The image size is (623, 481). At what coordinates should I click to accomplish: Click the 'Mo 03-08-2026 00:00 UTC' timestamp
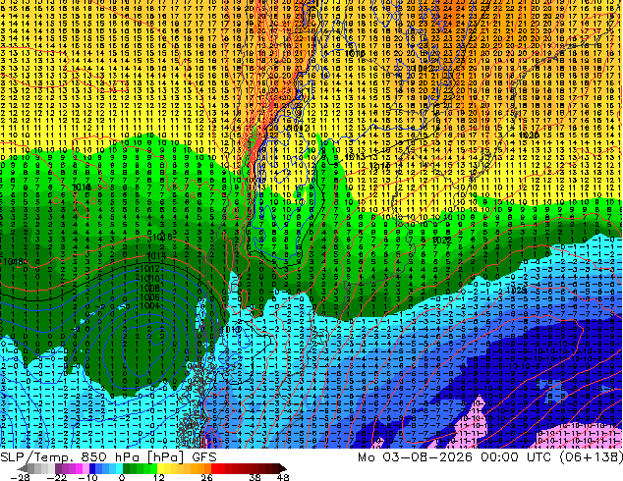point(456,457)
